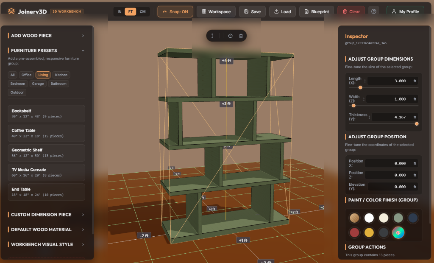Adjust the Width (Z) slider handle

pos(353,106)
